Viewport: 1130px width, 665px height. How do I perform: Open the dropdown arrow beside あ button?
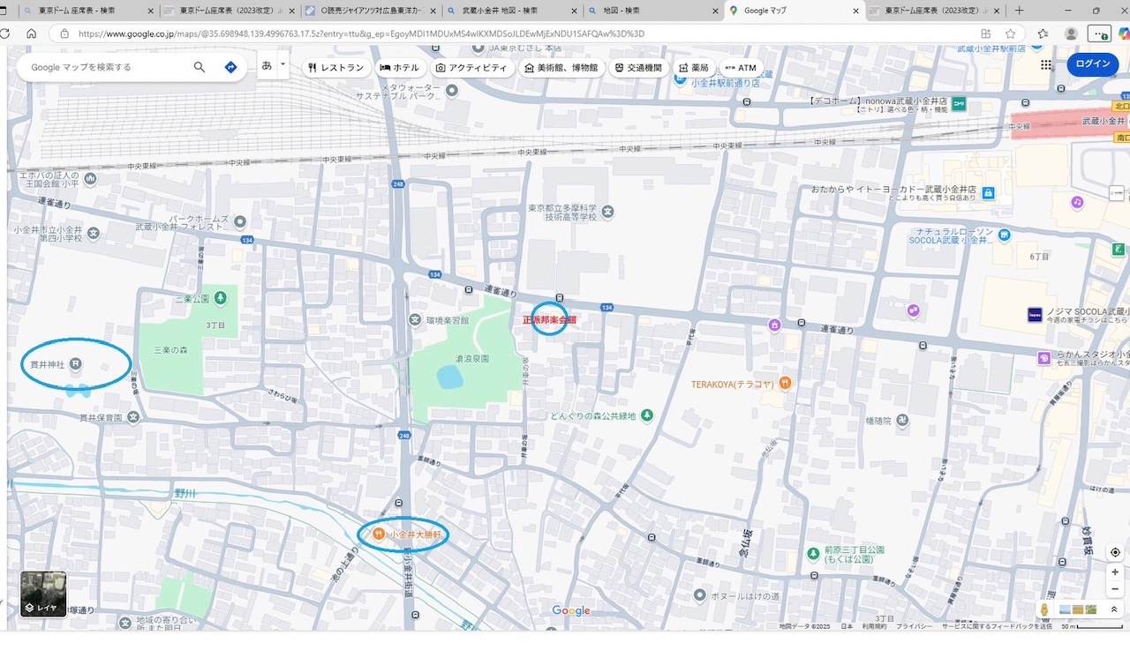282,64
